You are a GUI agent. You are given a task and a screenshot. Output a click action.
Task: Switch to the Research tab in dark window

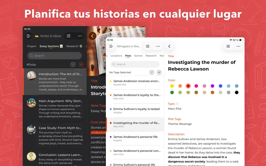click(74, 46)
